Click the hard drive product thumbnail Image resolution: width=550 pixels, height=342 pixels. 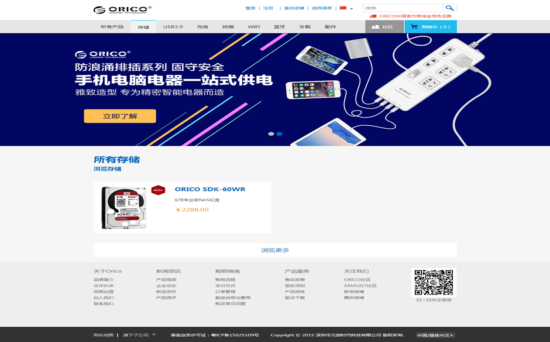tap(124, 208)
